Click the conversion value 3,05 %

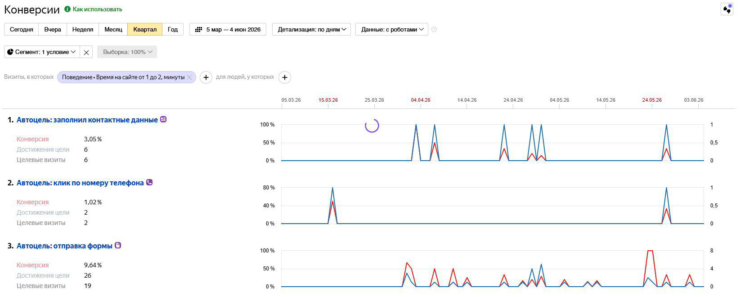pyautogui.click(x=93, y=139)
